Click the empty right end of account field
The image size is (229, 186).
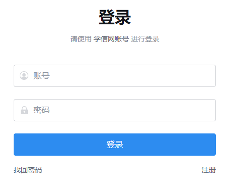[199, 76]
